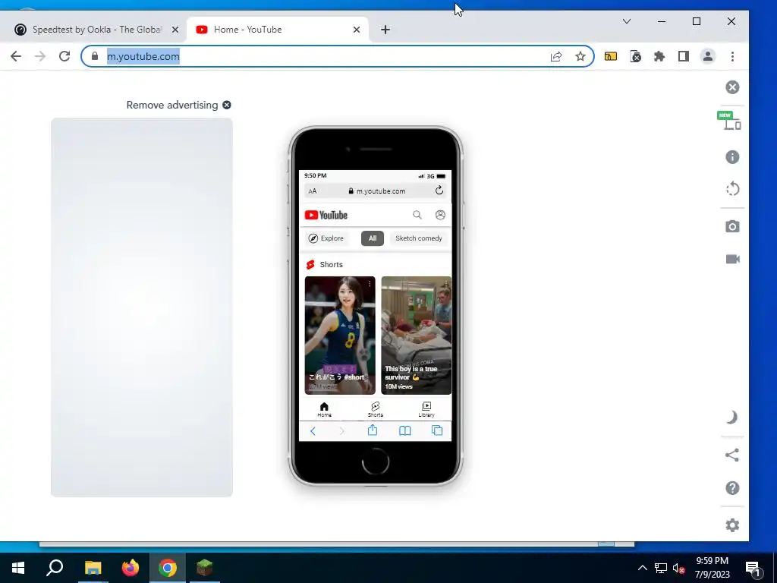The height and width of the screenshot is (583, 777).
Task: Take a screenshot with the camera icon
Action: coord(732,226)
